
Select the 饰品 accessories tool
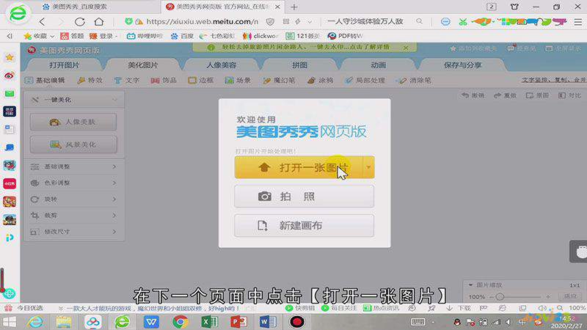coord(164,81)
